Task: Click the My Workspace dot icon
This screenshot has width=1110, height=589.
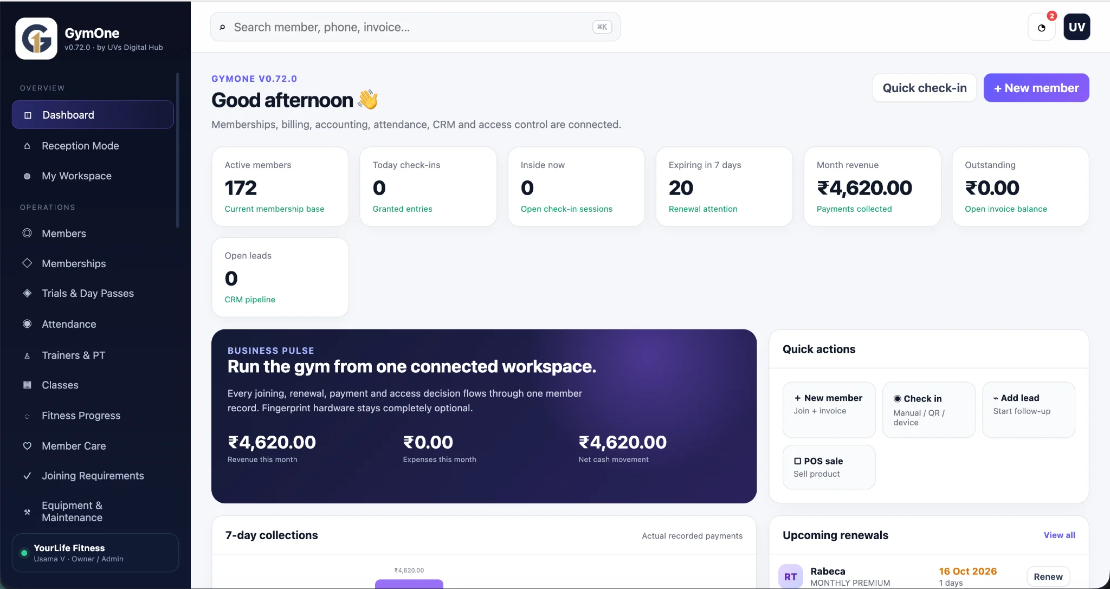Action: (27, 176)
